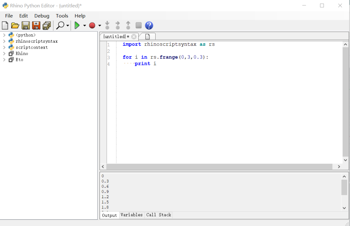
Task: Run the script with green play button
Action: (77, 25)
